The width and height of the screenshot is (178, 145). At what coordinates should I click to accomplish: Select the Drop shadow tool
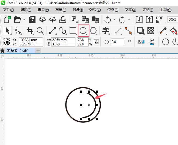point(141,31)
